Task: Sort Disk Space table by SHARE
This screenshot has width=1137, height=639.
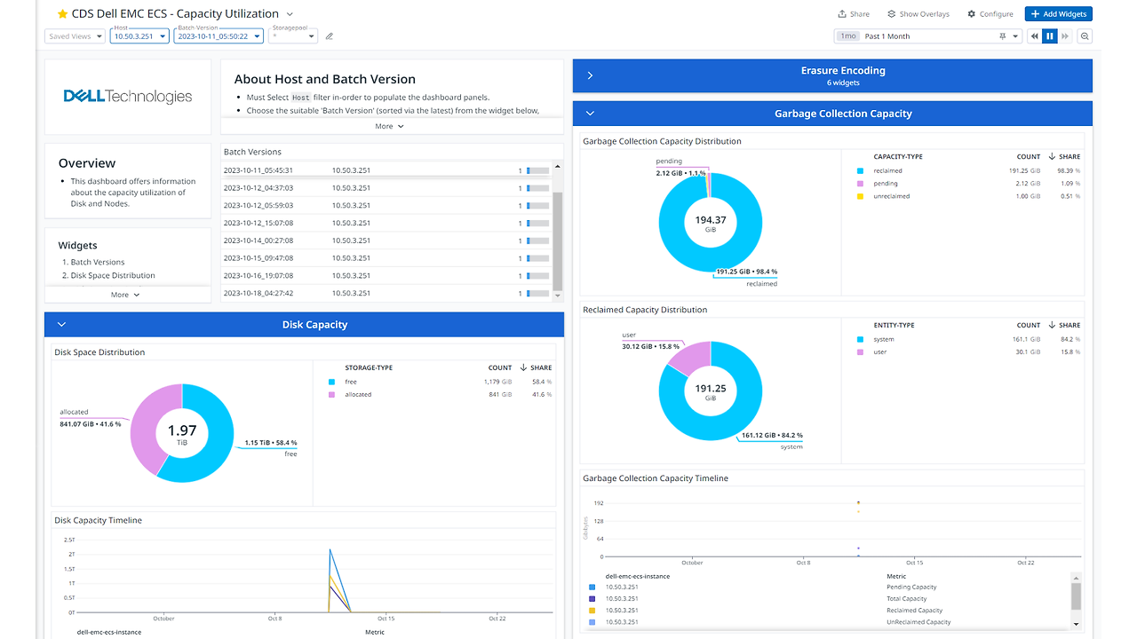Action: tap(536, 367)
